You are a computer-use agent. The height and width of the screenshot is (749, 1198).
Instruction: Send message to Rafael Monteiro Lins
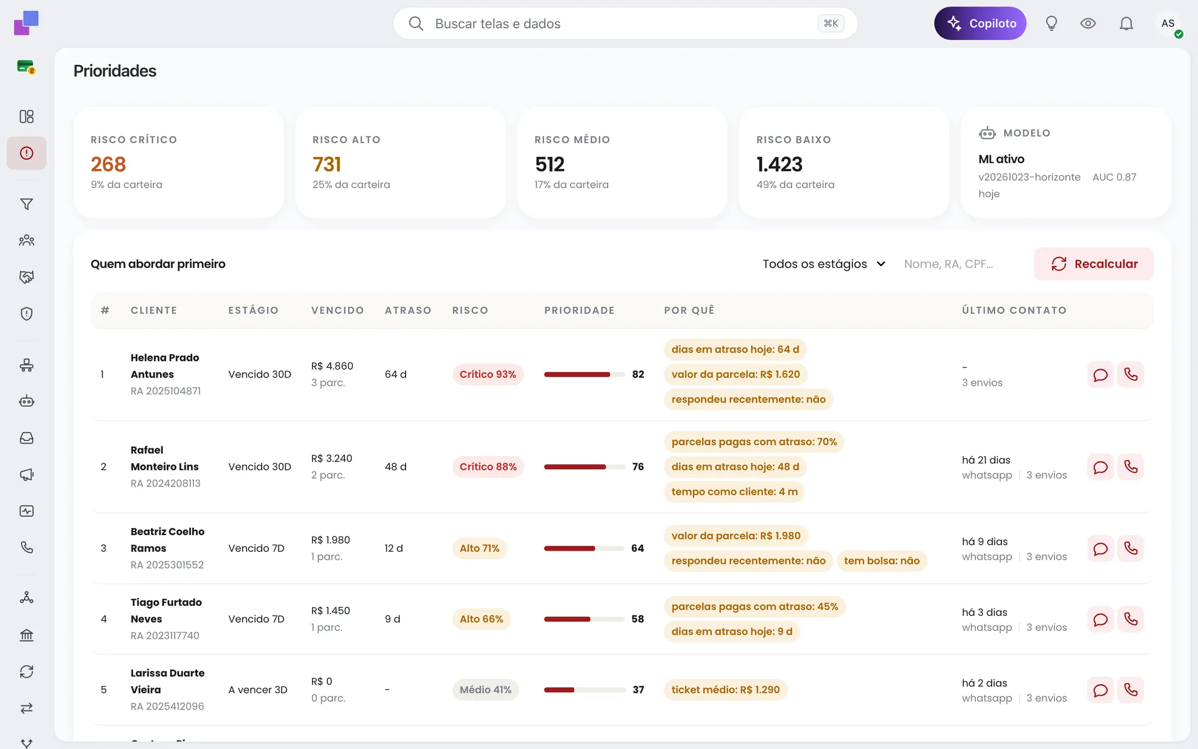(1100, 467)
